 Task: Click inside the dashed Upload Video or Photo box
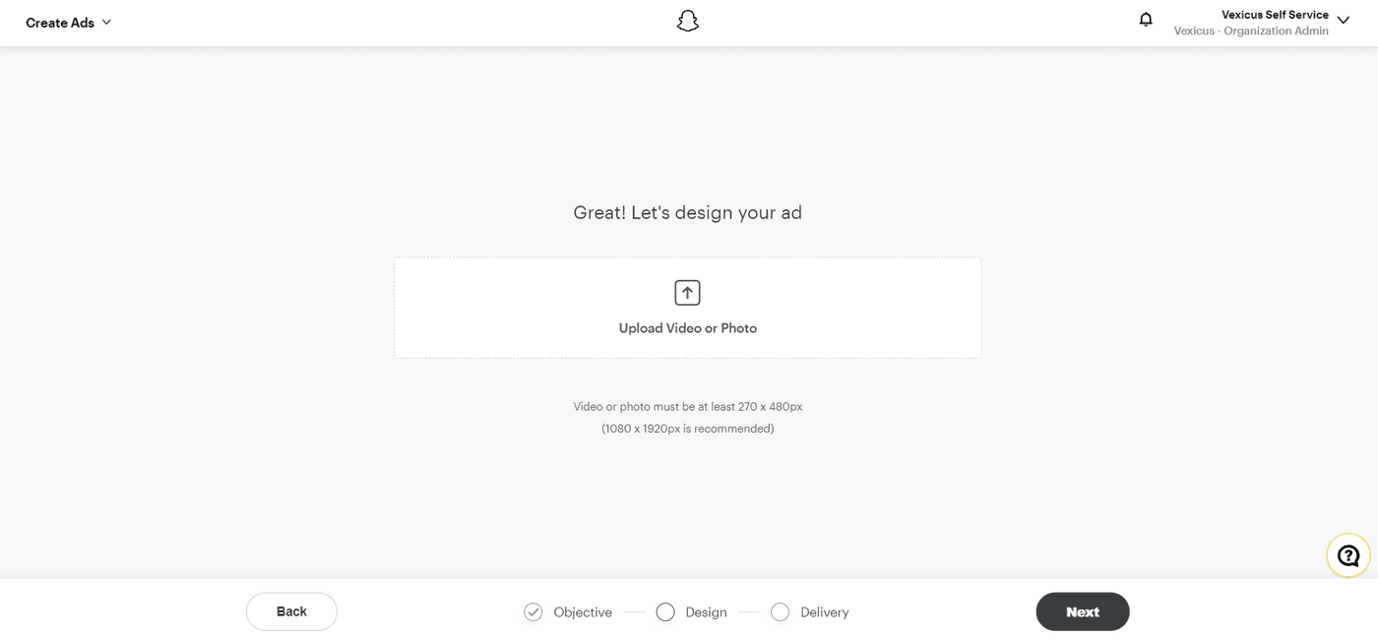pos(687,307)
